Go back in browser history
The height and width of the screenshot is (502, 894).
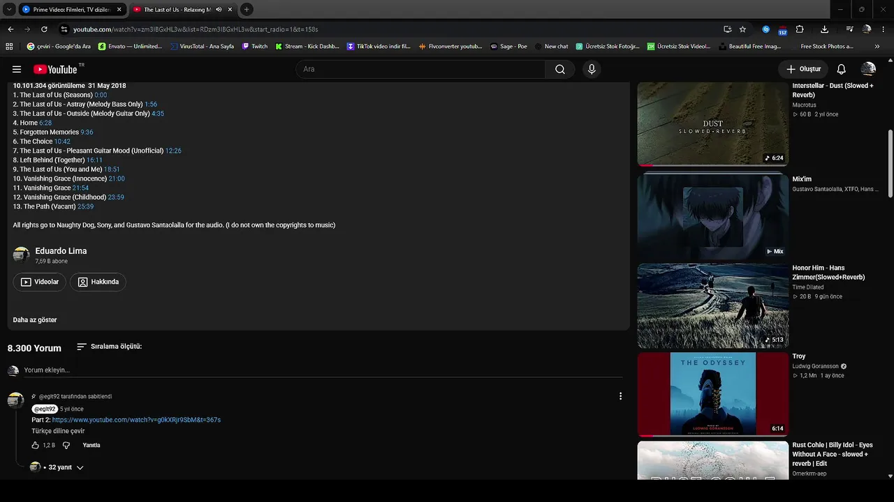pos(10,29)
